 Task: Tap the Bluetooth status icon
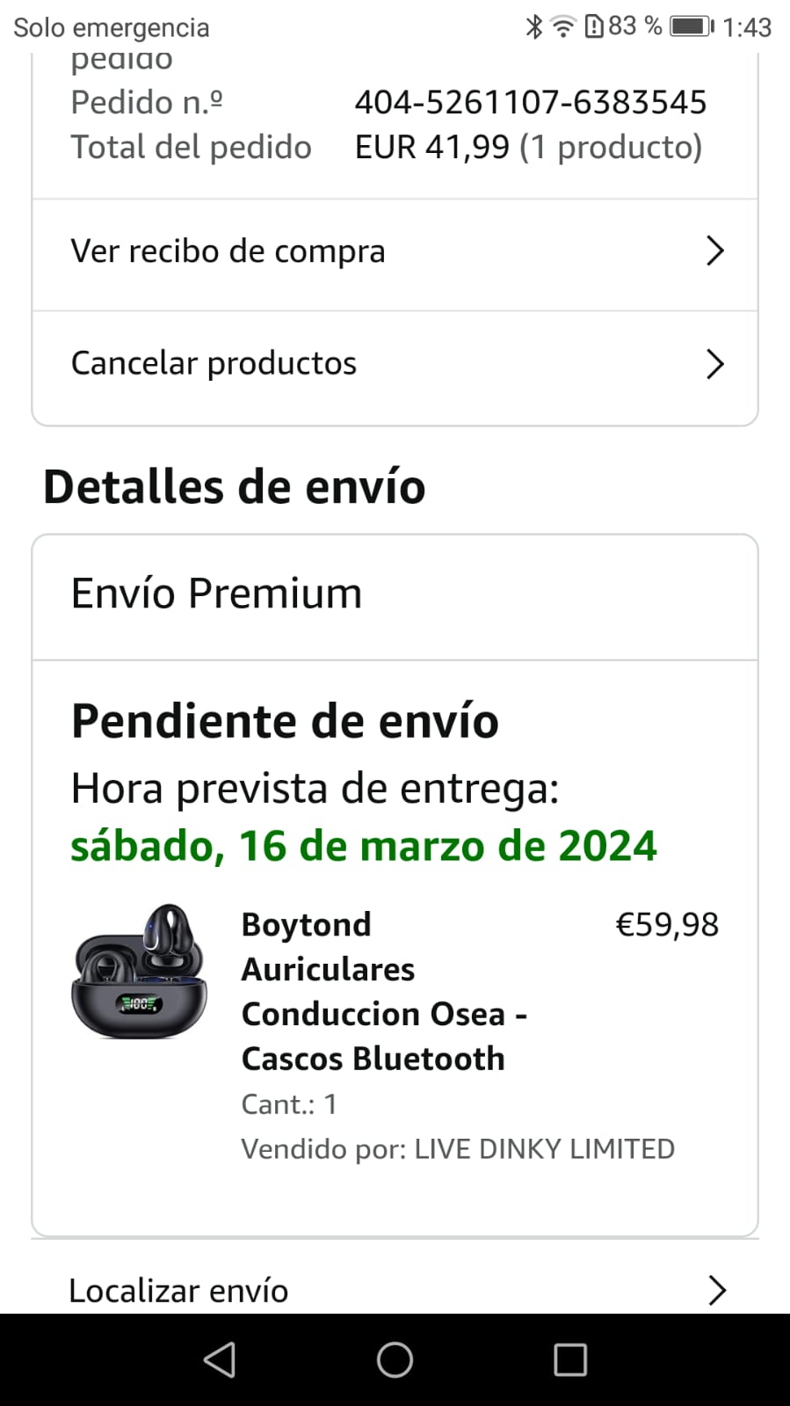(x=533, y=26)
